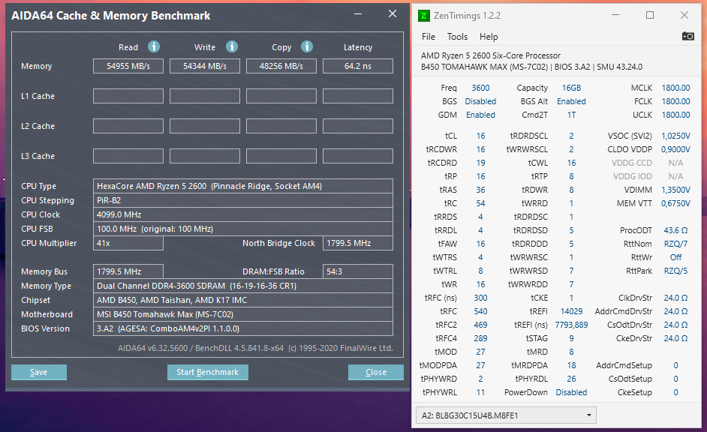
Task: Click the CPU Type field HexaCore AMD Ryzen
Action: pyautogui.click(x=243, y=186)
